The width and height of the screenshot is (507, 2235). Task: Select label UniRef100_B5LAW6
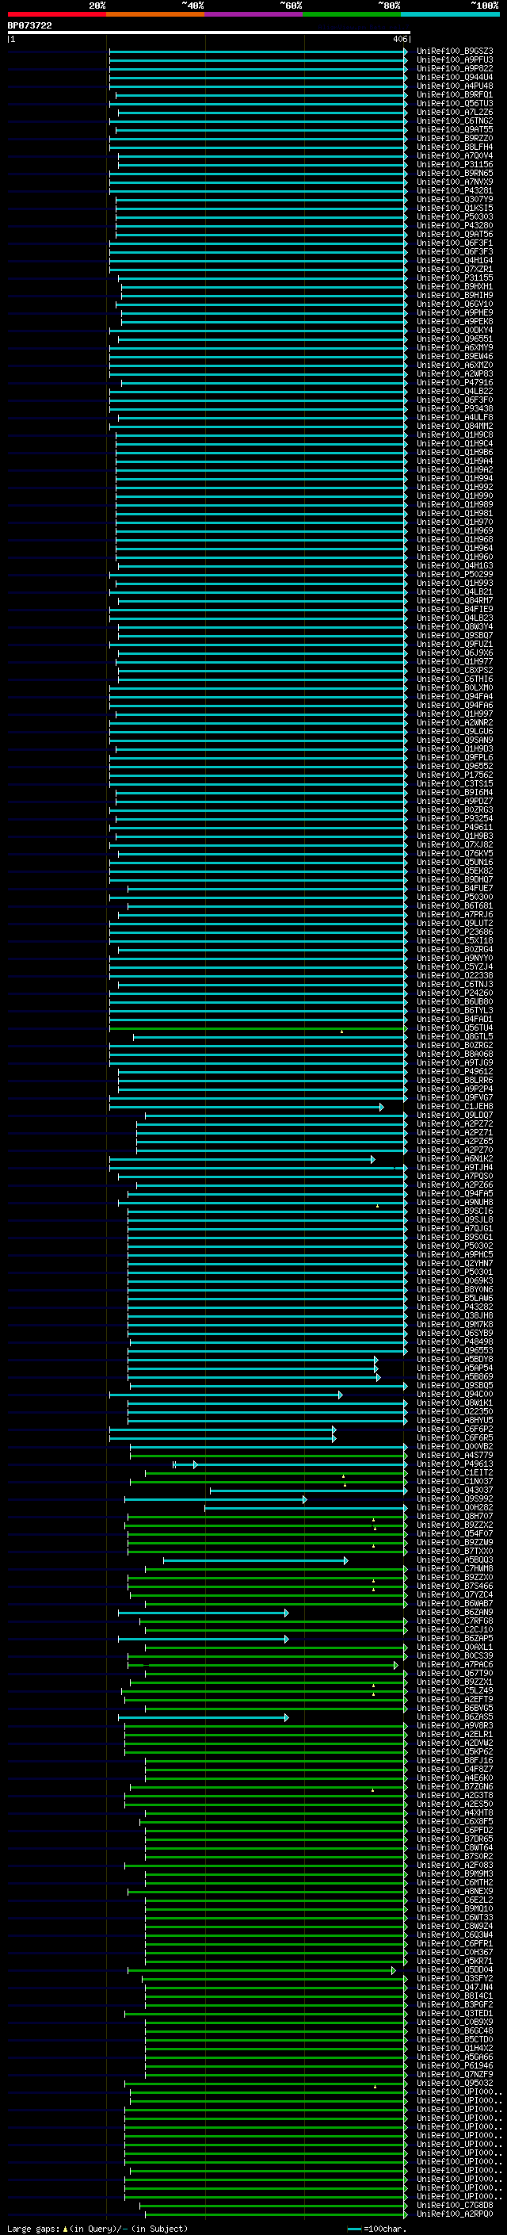[x=455, y=1298]
